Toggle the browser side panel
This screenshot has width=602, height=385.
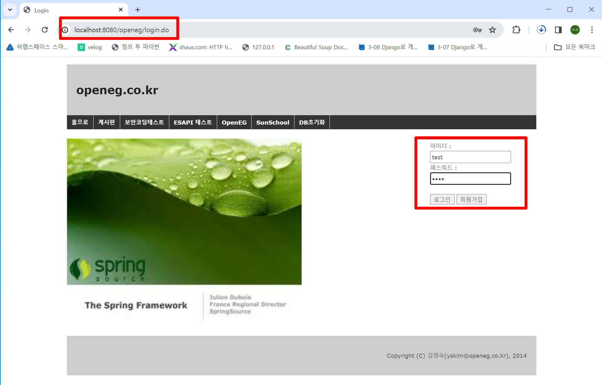(558, 30)
